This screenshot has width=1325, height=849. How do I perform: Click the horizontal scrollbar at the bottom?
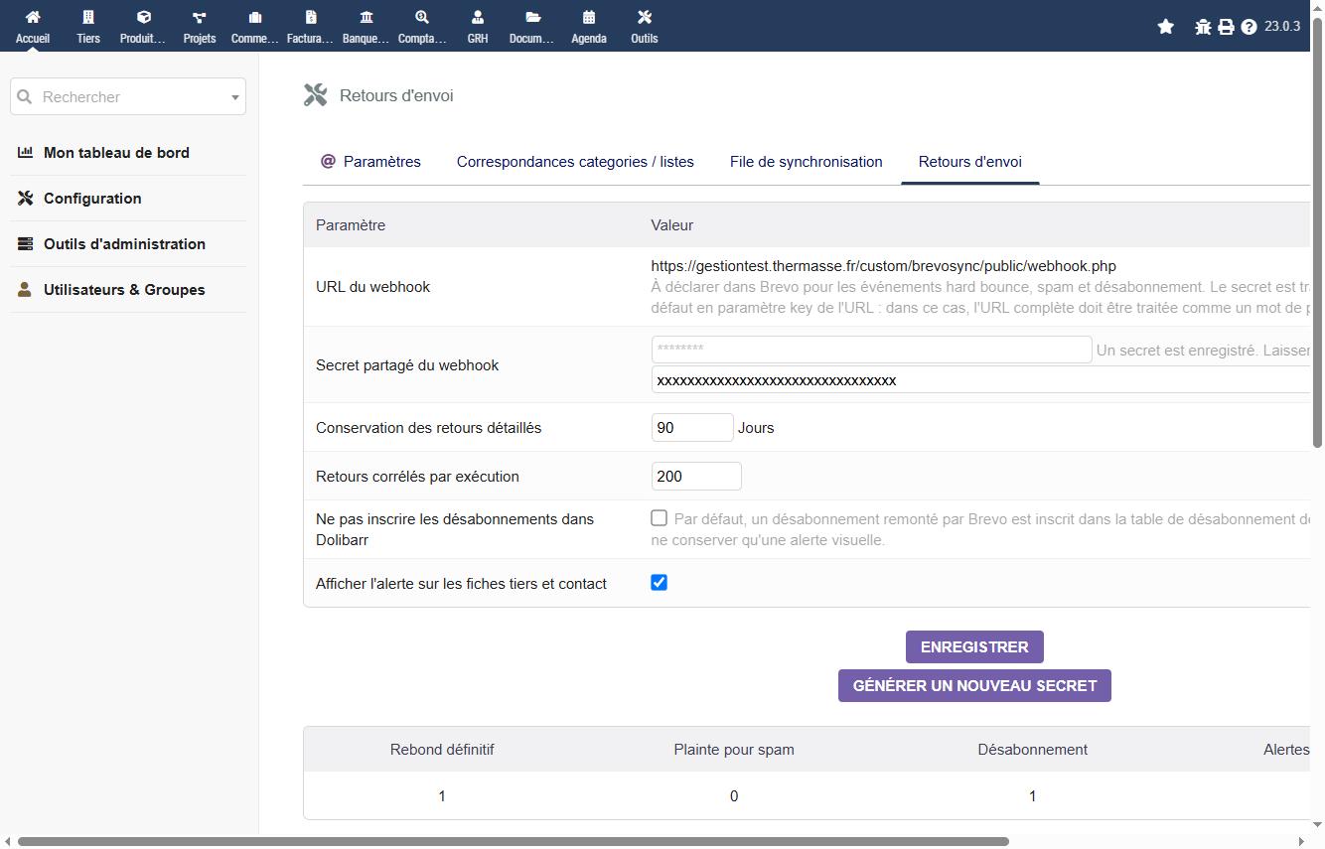tap(514, 841)
